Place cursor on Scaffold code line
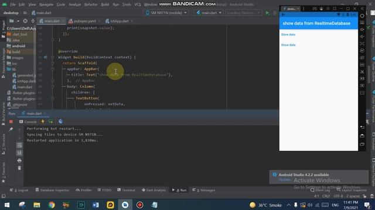 (80, 63)
